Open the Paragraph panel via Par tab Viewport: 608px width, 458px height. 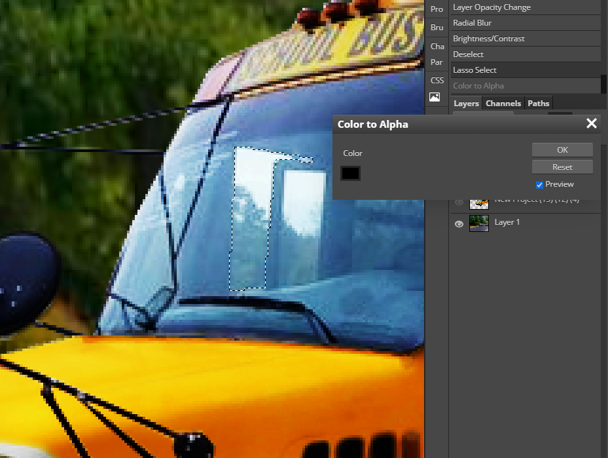[x=436, y=62]
